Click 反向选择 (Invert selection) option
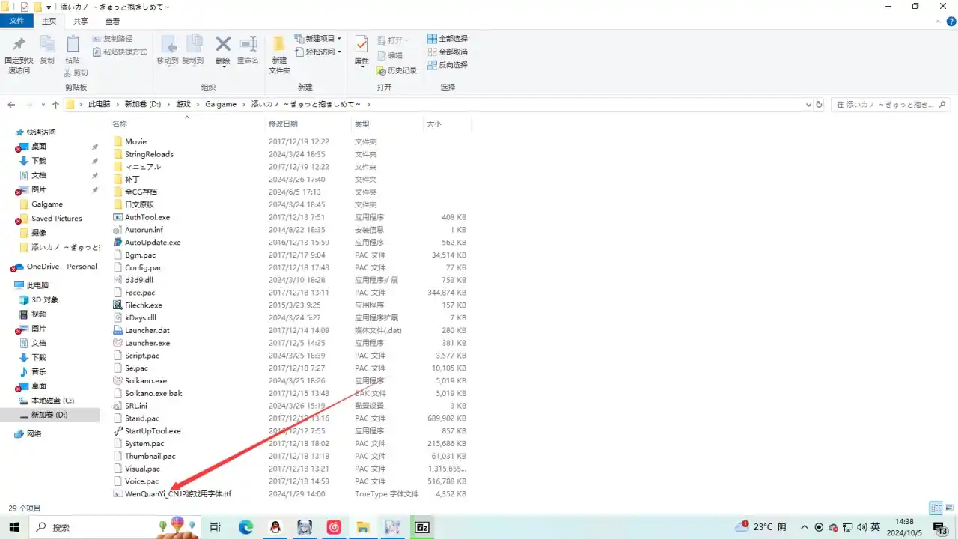The width and height of the screenshot is (958, 539). pyautogui.click(x=447, y=65)
